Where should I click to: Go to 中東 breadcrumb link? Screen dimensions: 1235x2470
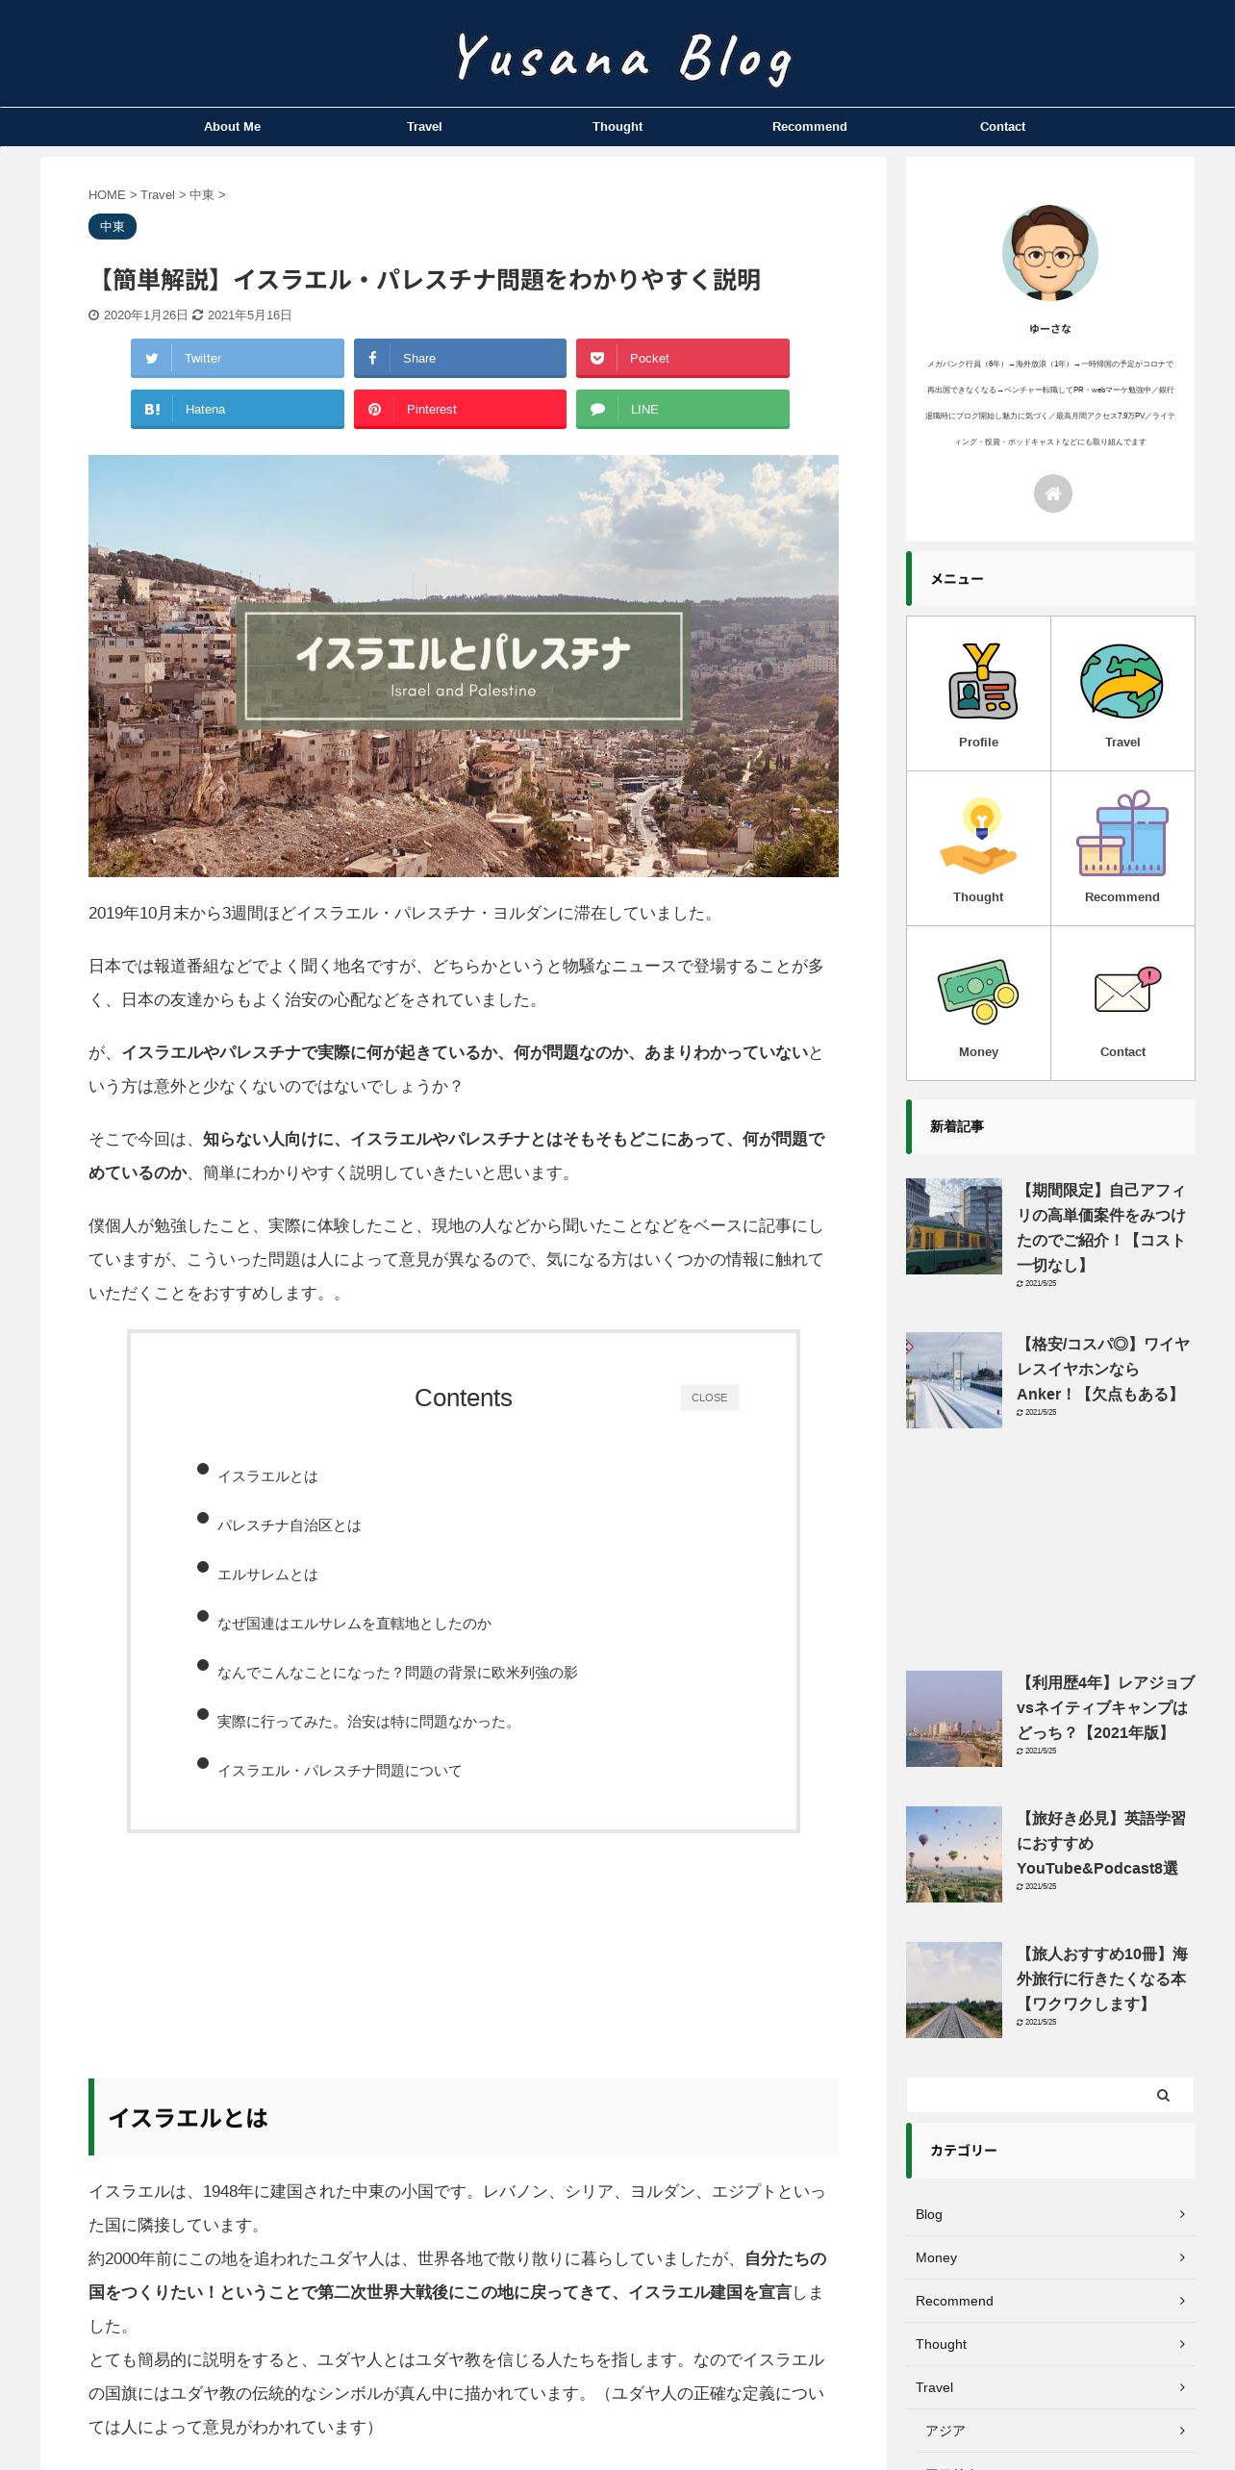pos(202,195)
